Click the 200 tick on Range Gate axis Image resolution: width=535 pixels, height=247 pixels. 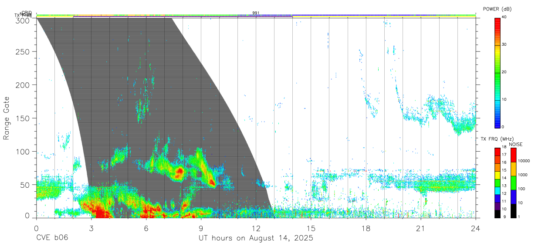(23, 85)
